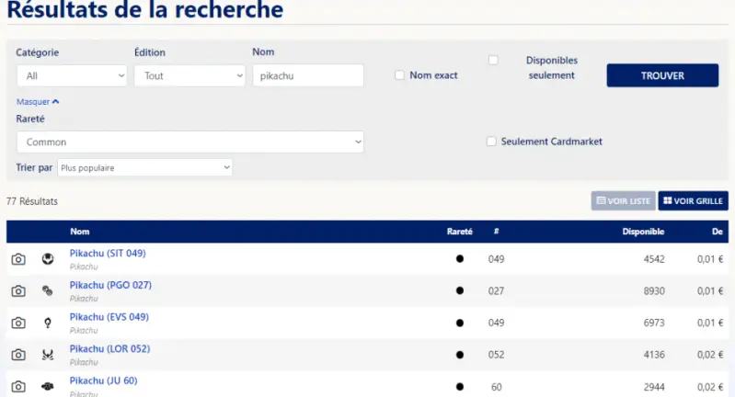Open Pikachu (JU 60) card link

[x=104, y=380]
